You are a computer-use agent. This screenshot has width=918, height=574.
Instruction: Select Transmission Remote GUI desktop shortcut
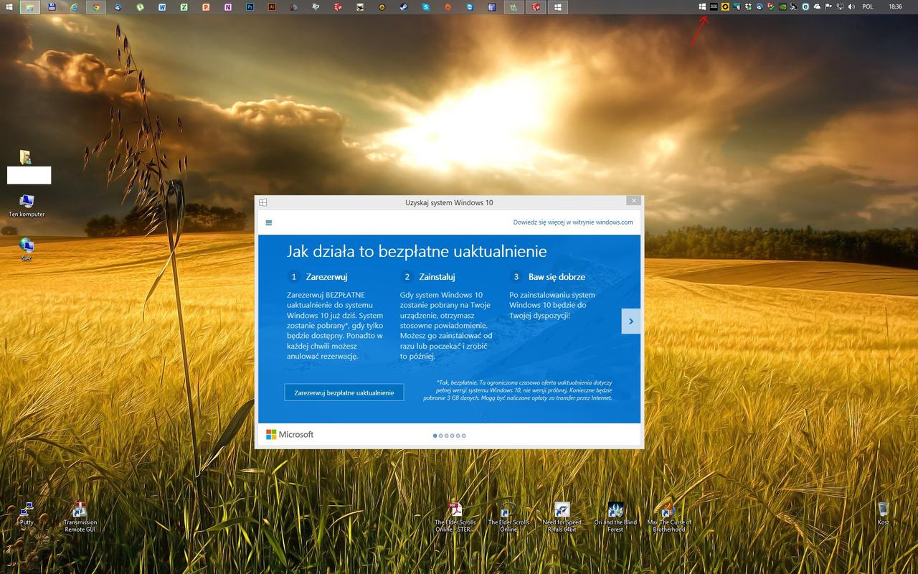[x=80, y=517]
